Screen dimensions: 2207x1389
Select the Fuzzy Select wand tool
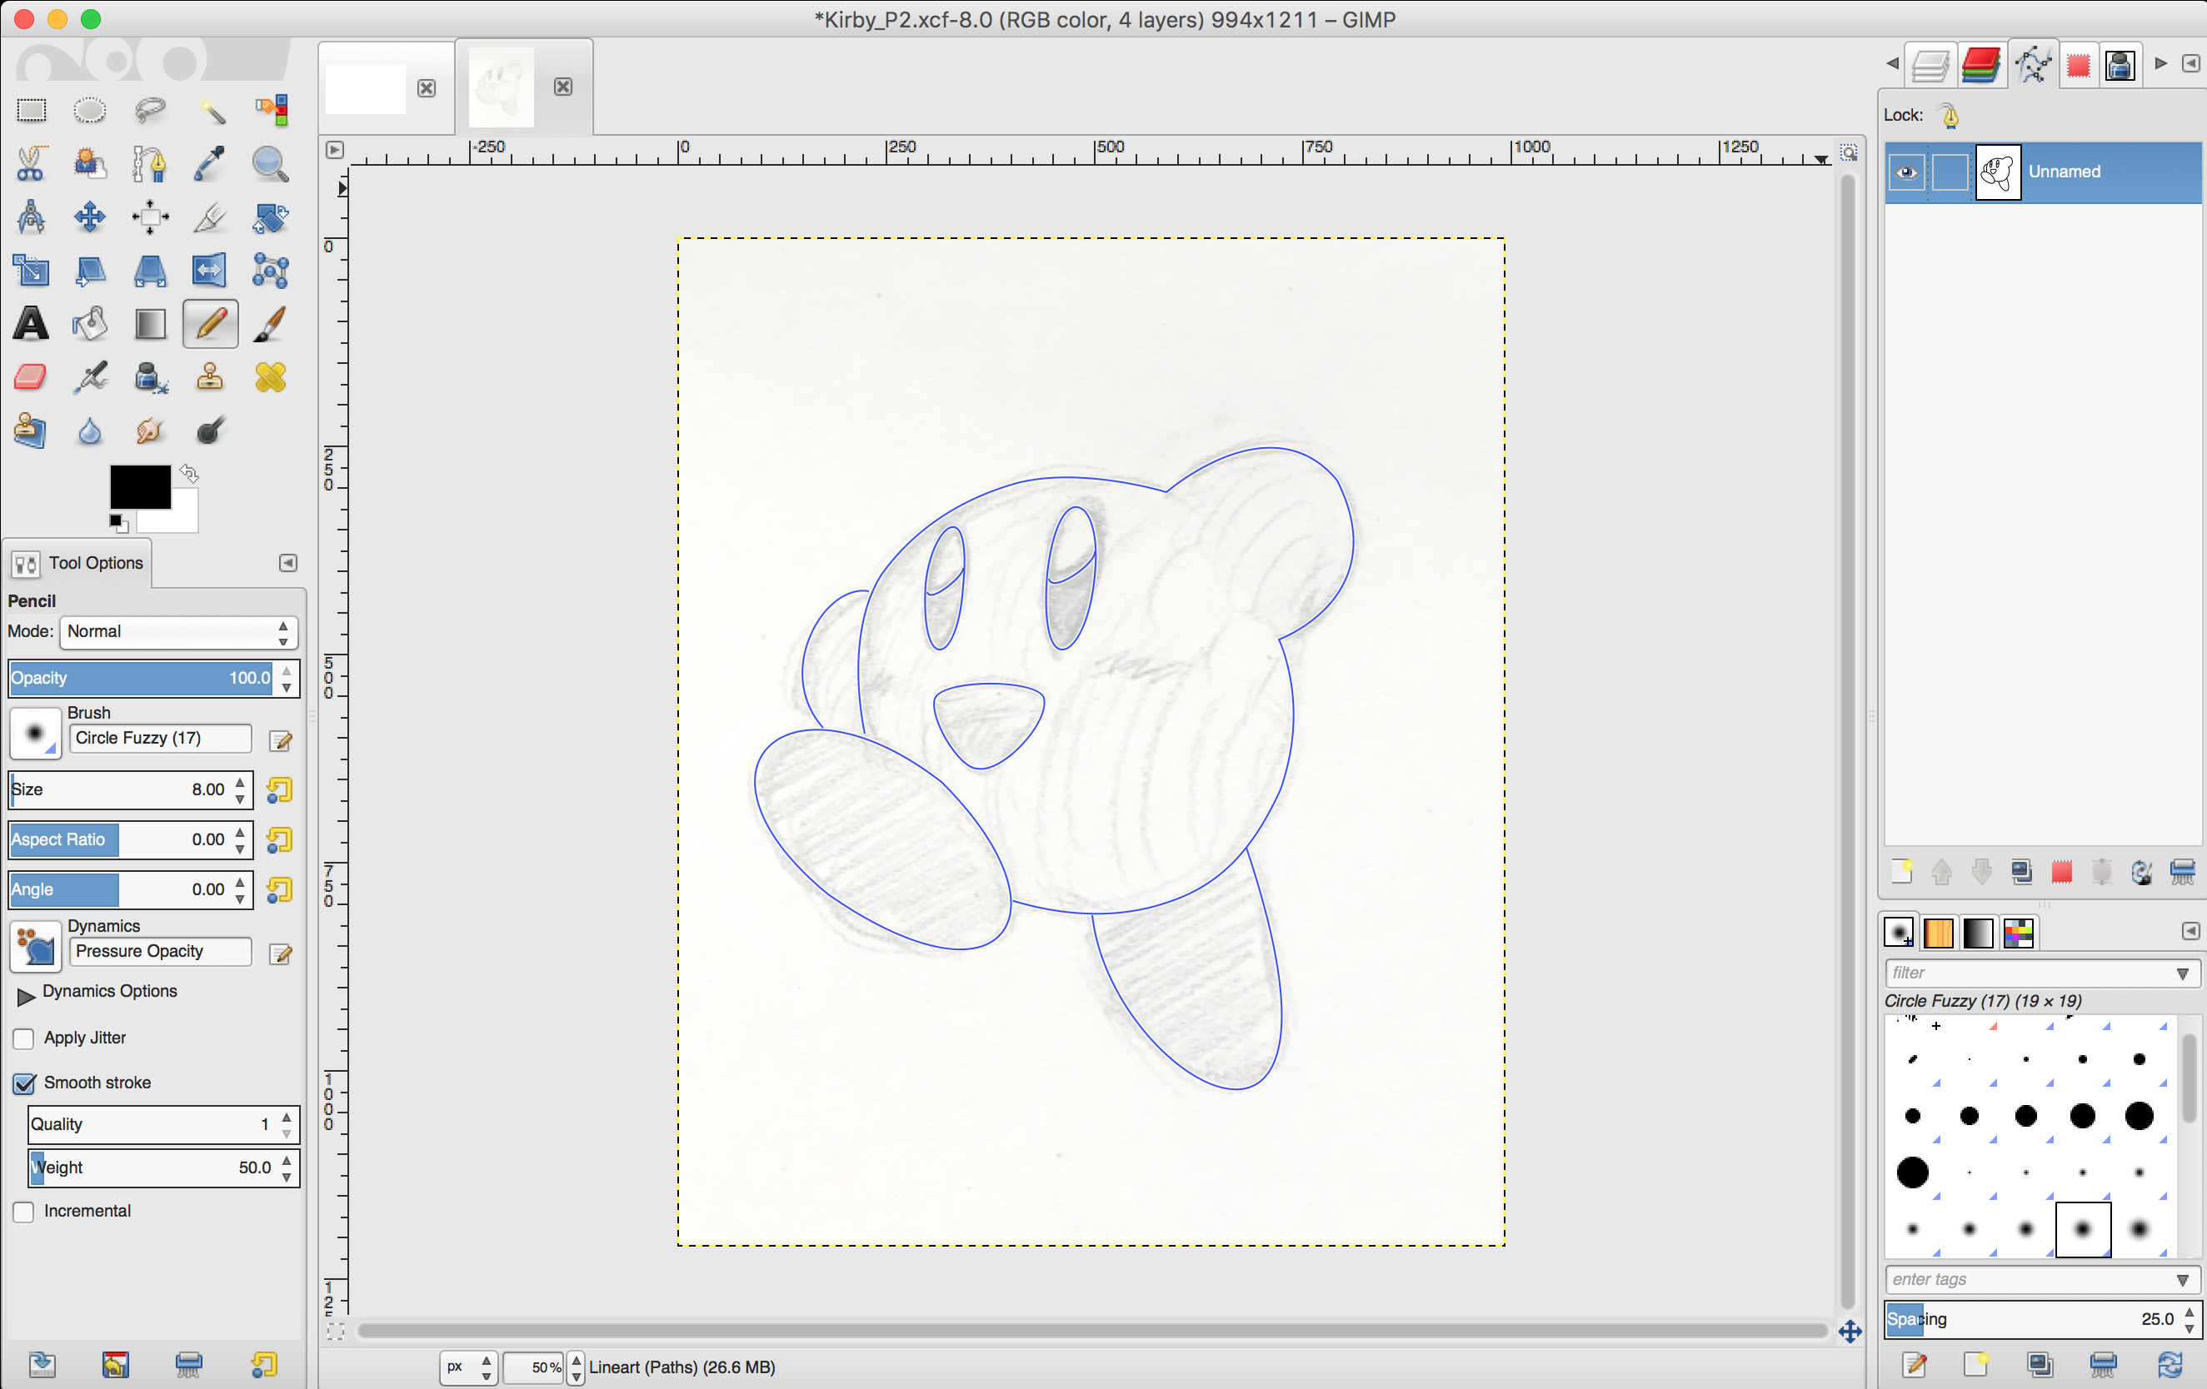click(211, 111)
